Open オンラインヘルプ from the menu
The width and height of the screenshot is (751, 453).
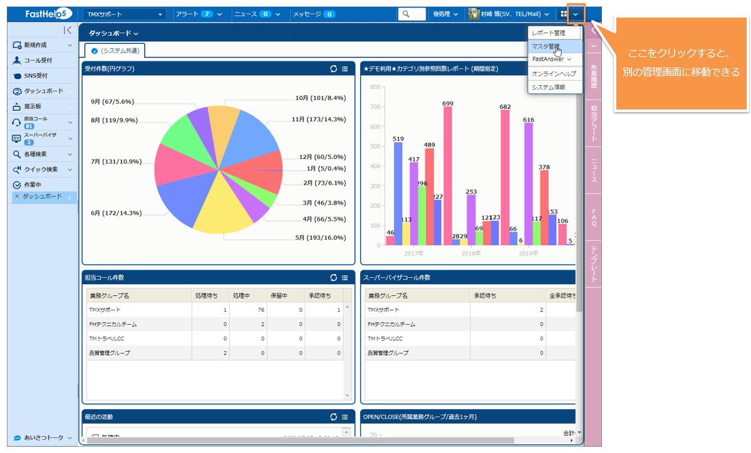(x=554, y=74)
